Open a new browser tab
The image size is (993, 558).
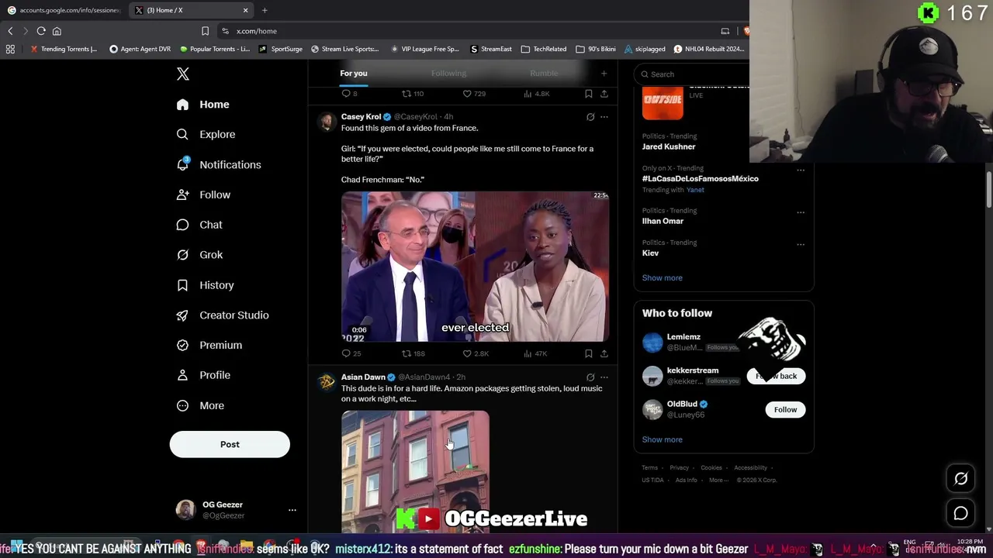265,10
